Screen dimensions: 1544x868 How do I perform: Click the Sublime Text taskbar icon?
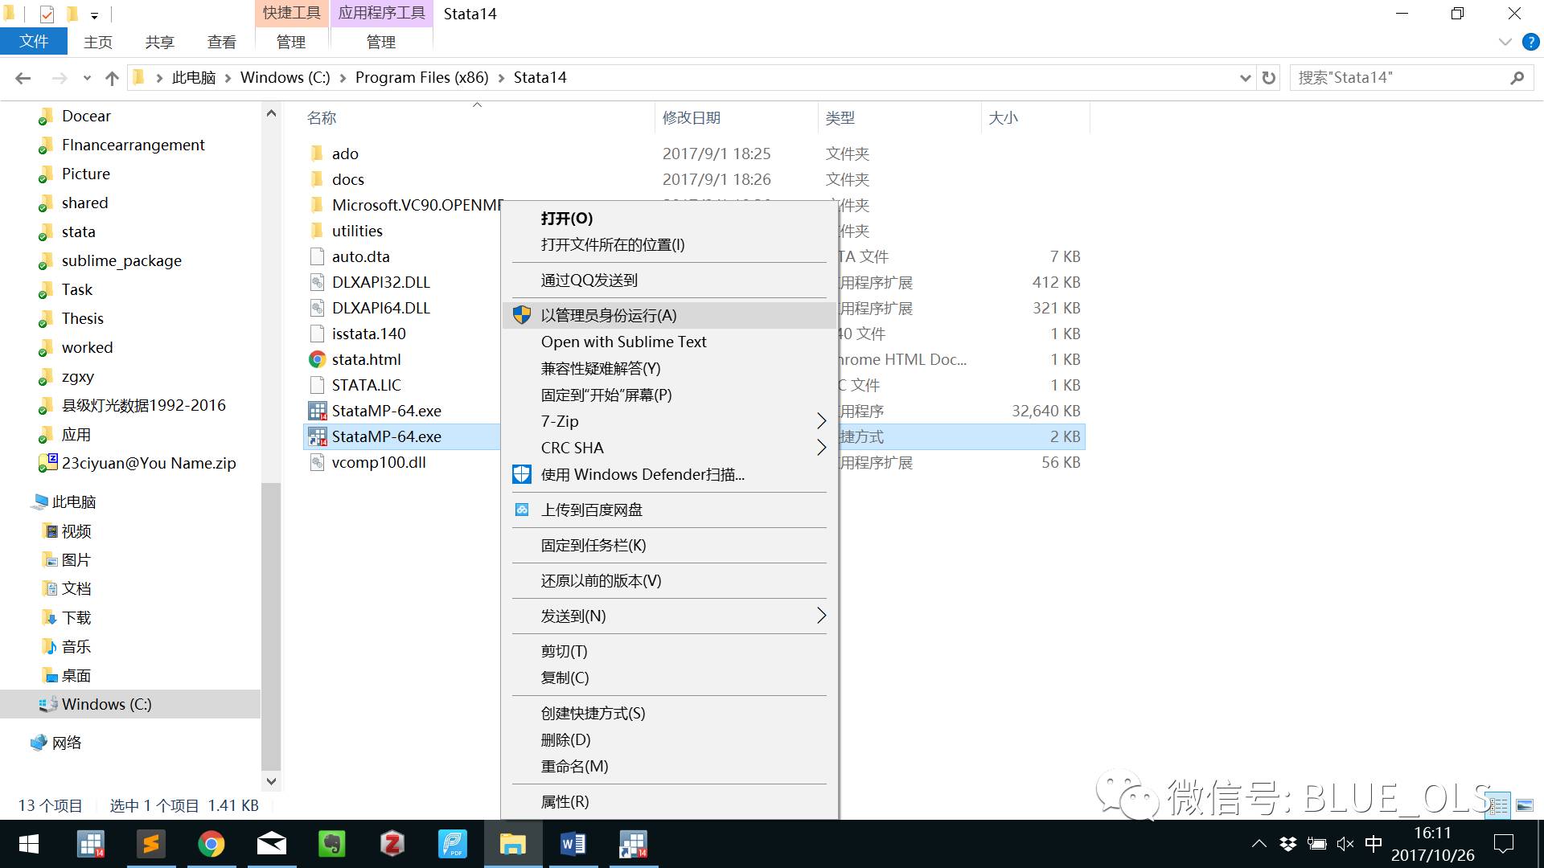pyautogui.click(x=152, y=844)
